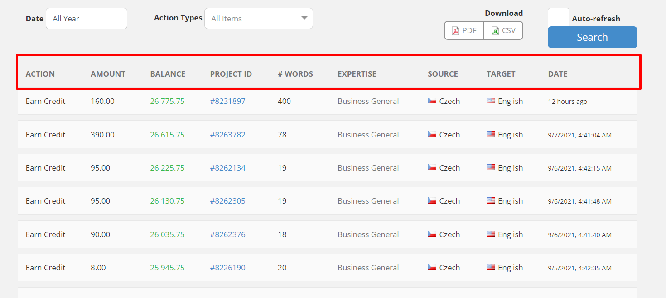Click US flag icon in #8226190 row
Image resolution: width=666 pixels, height=298 pixels.
click(x=491, y=267)
